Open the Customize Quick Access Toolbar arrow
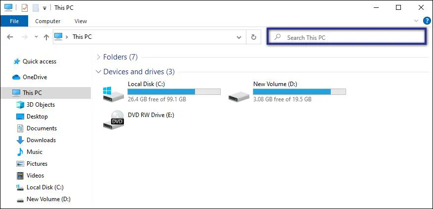This screenshot has width=433, height=209. [x=45, y=8]
